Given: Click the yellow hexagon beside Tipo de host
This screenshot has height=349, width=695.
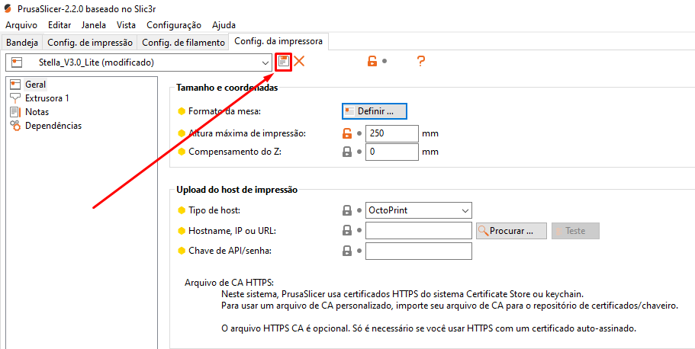Looking at the screenshot, I should 182,210.
